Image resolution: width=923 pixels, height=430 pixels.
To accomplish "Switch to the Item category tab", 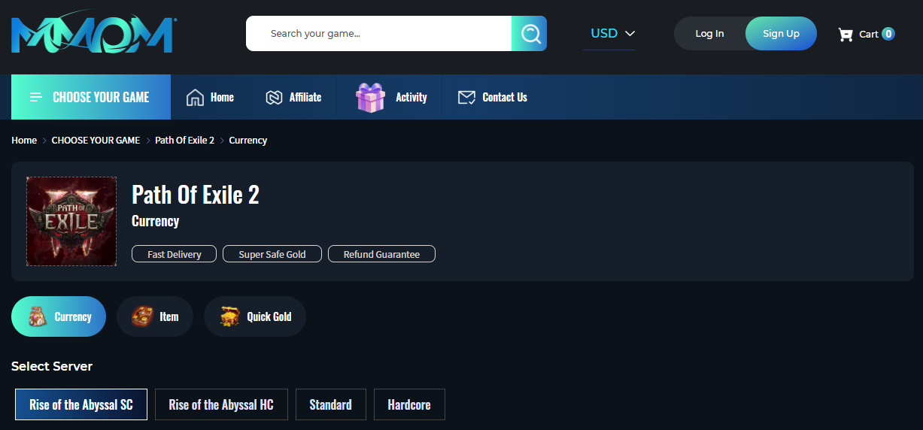I will 155,316.
